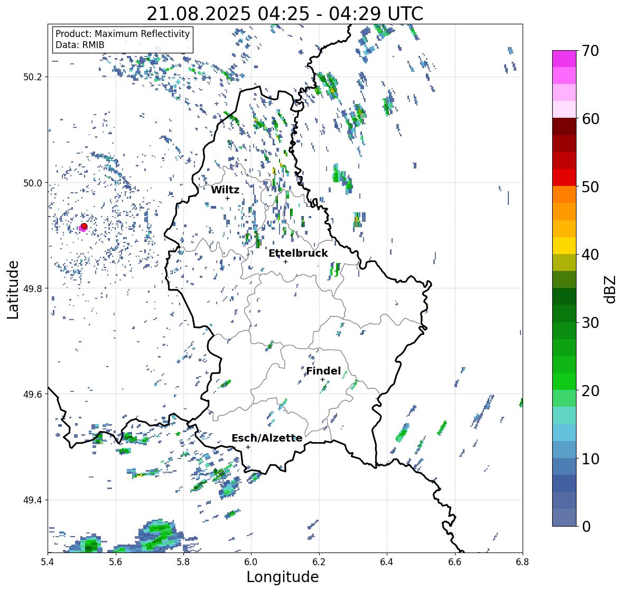Click the 6.6 longitude tick label

tap(454, 562)
